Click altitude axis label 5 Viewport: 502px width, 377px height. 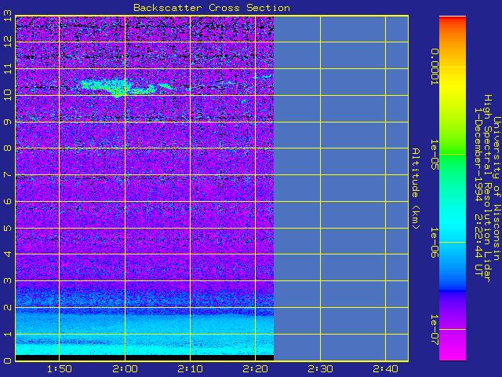(8, 228)
